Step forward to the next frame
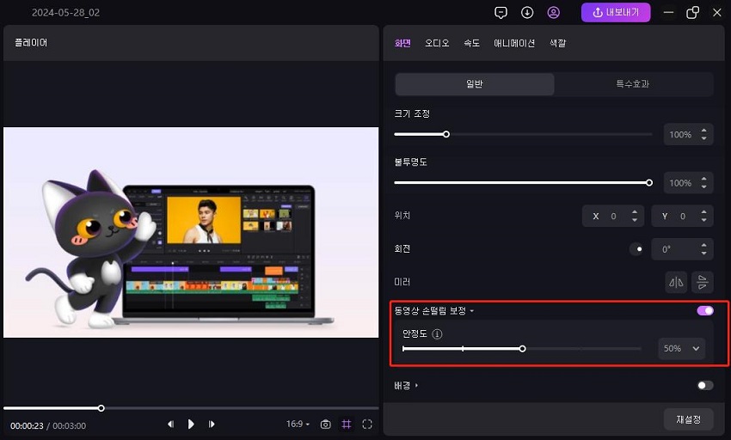 pyautogui.click(x=212, y=425)
